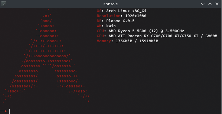Click the OS label in output
222x114 pixels.
[99, 11]
